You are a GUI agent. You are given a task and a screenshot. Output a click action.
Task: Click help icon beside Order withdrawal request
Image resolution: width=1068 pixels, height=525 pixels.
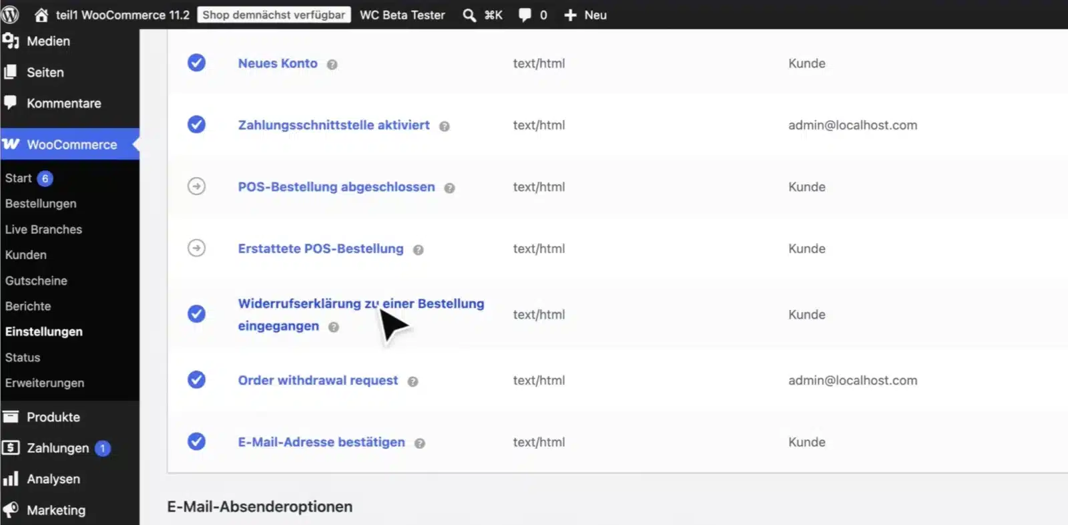(x=413, y=381)
